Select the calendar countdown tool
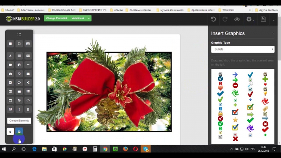The width and height of the screenshot is (281, 158). [x=11, y=100]
